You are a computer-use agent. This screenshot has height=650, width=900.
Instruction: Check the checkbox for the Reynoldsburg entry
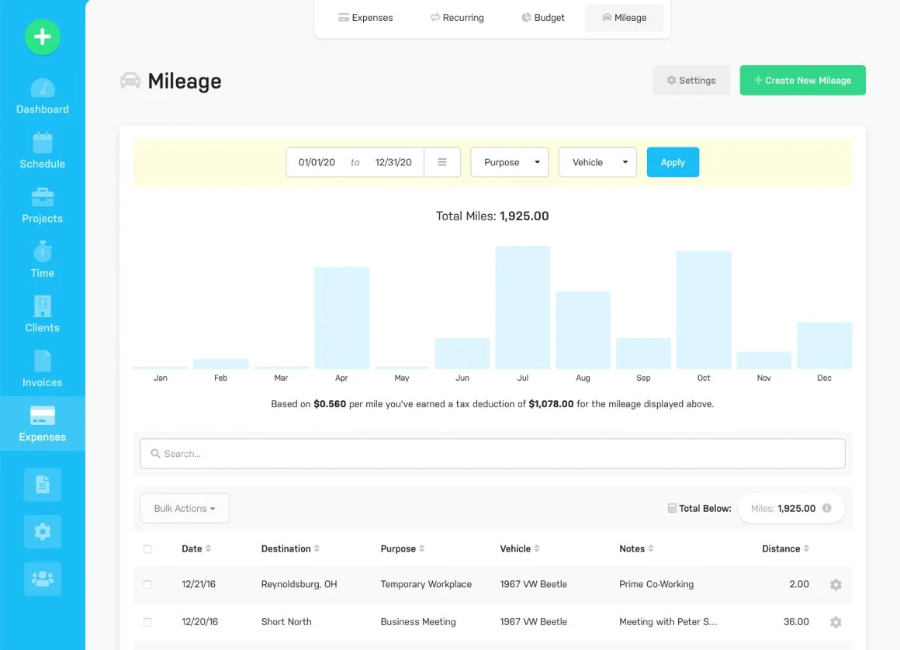147,584
